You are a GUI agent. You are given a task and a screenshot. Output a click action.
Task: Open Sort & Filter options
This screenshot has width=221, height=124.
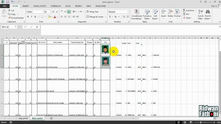(201, 14)
